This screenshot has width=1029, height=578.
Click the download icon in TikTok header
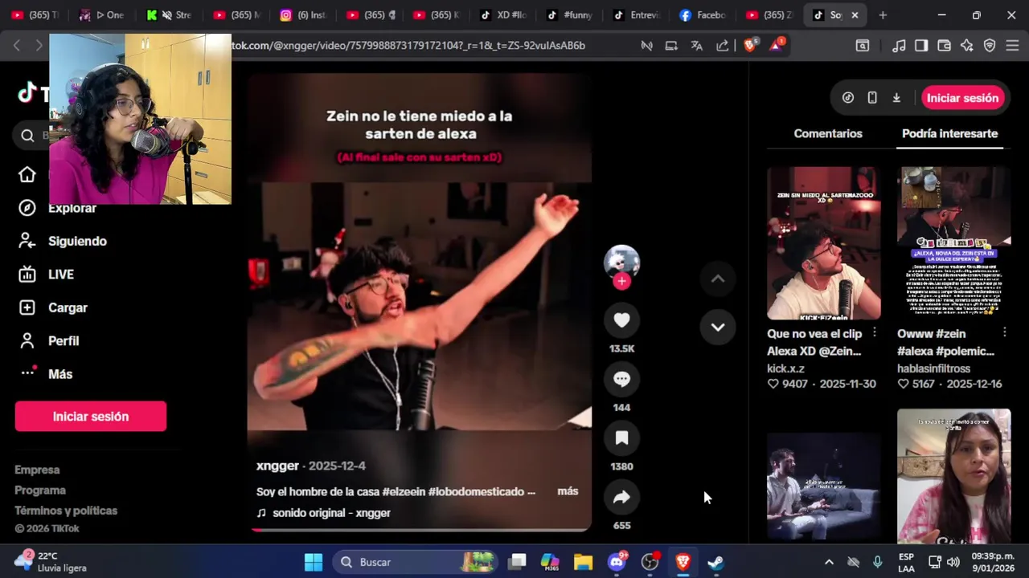coord(896,98)
